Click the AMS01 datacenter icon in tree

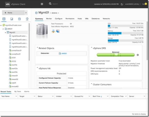click(x=6, y=29)
